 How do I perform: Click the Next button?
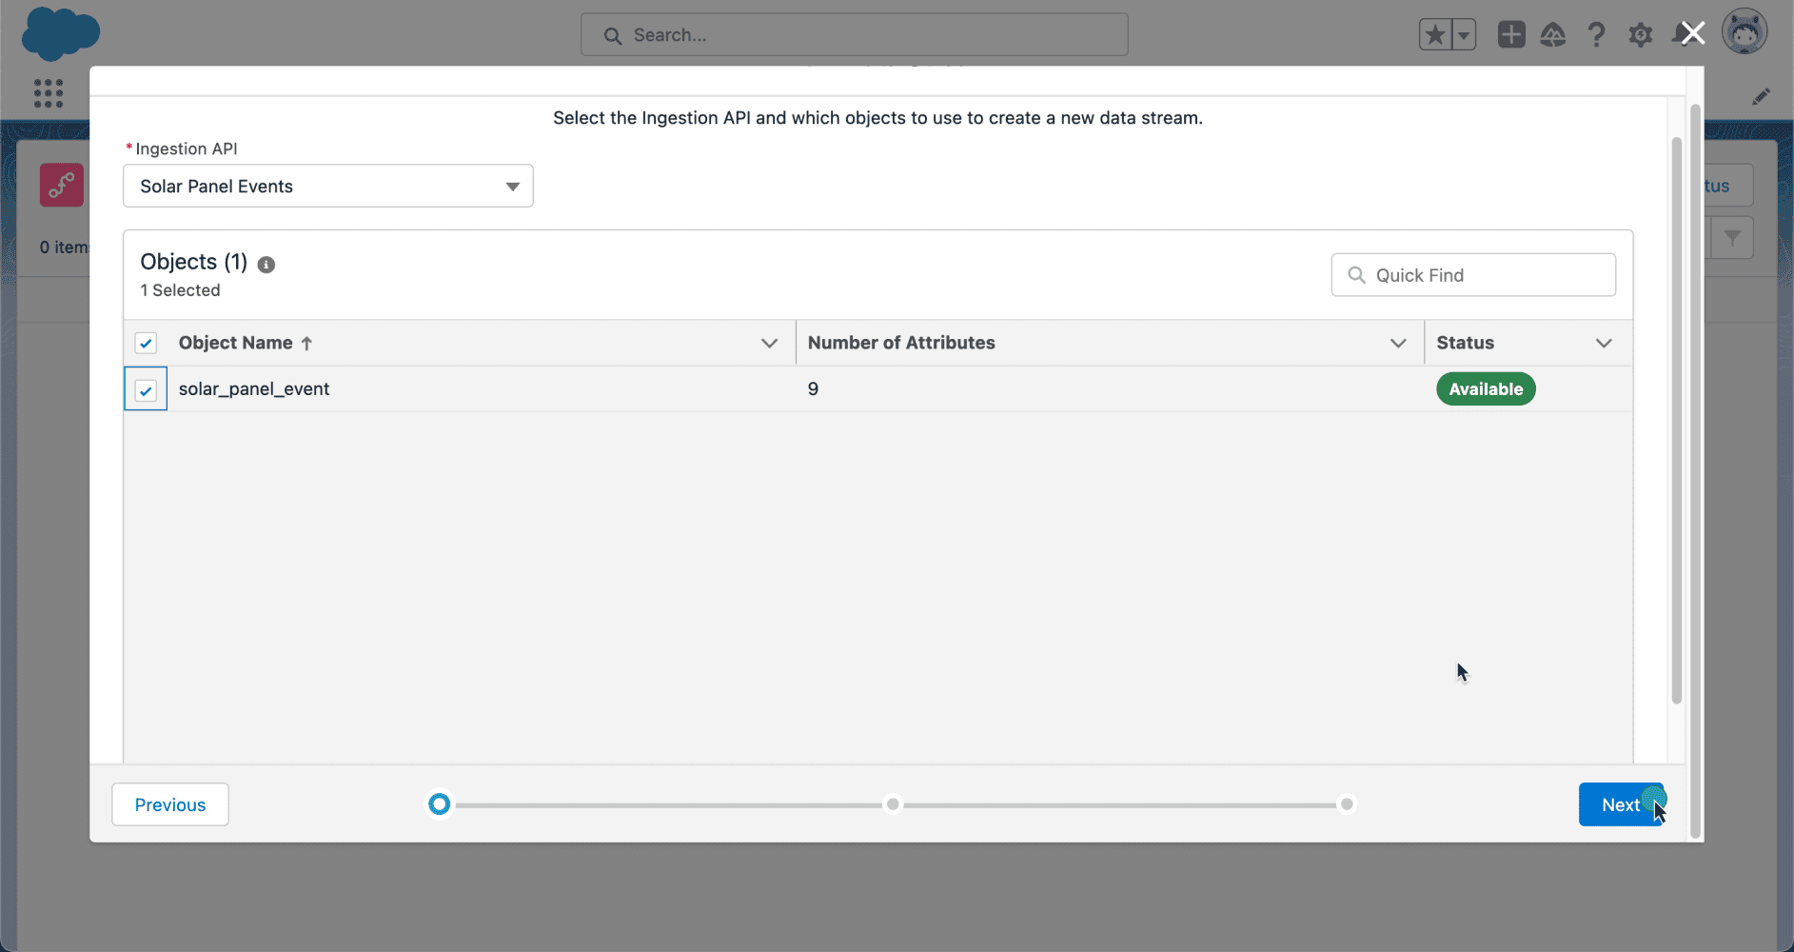tap(1621, 804)
